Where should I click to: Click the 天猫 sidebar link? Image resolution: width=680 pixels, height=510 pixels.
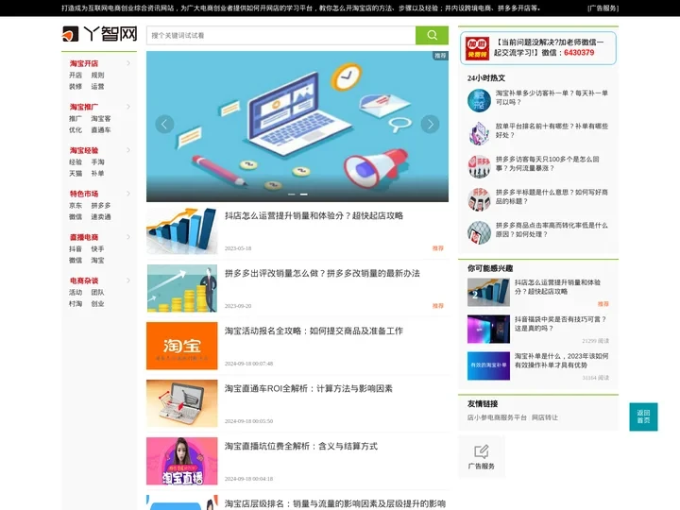tap(76, 173)
